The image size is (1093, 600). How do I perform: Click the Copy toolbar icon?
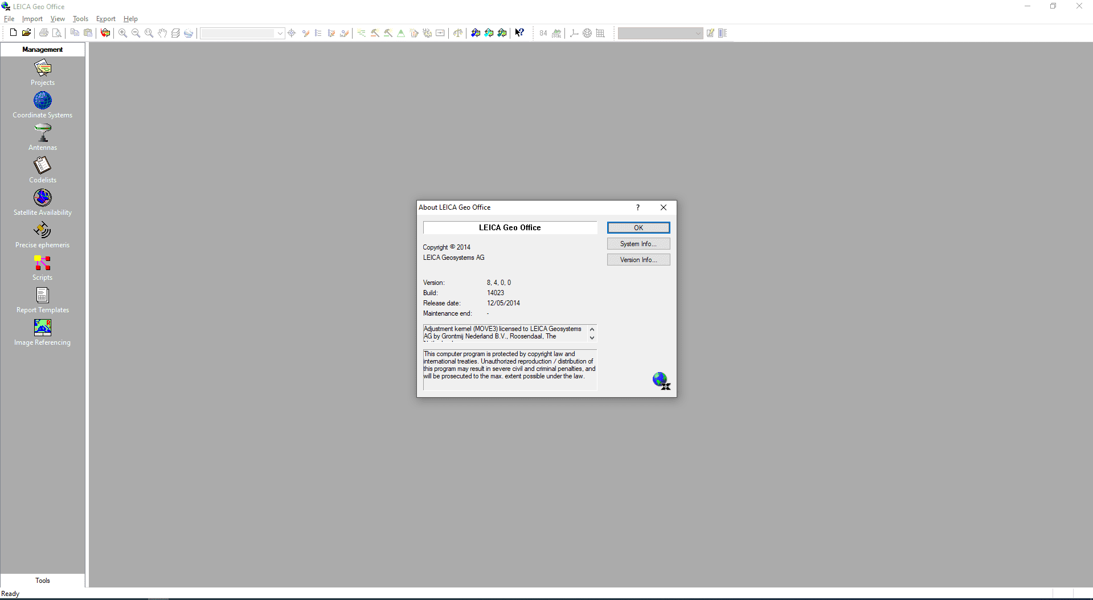click(x=75, y=33)
